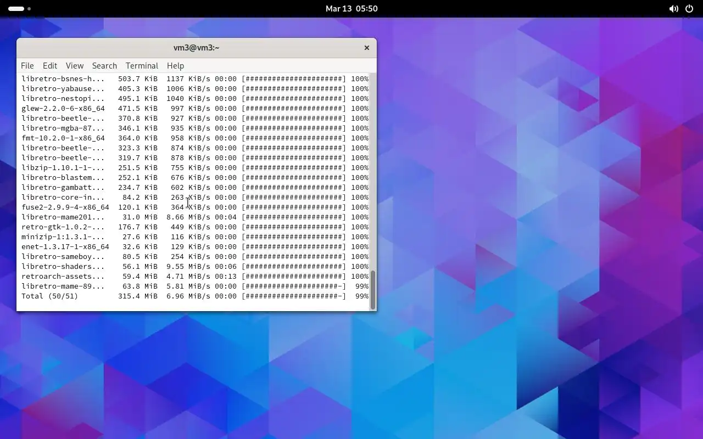The height and width of the screenshot is (439, 703).
Task: Open the Mar 13 05:50 clock menu
Action: tap(351, 9)
